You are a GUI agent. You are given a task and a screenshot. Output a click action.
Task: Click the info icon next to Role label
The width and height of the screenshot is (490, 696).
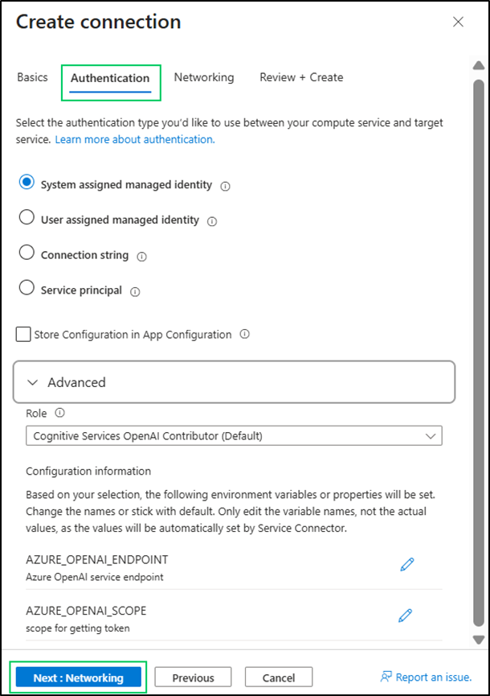tap(60, 414)
